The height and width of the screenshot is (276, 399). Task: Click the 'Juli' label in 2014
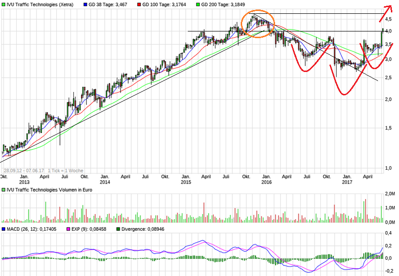point(145,177)
